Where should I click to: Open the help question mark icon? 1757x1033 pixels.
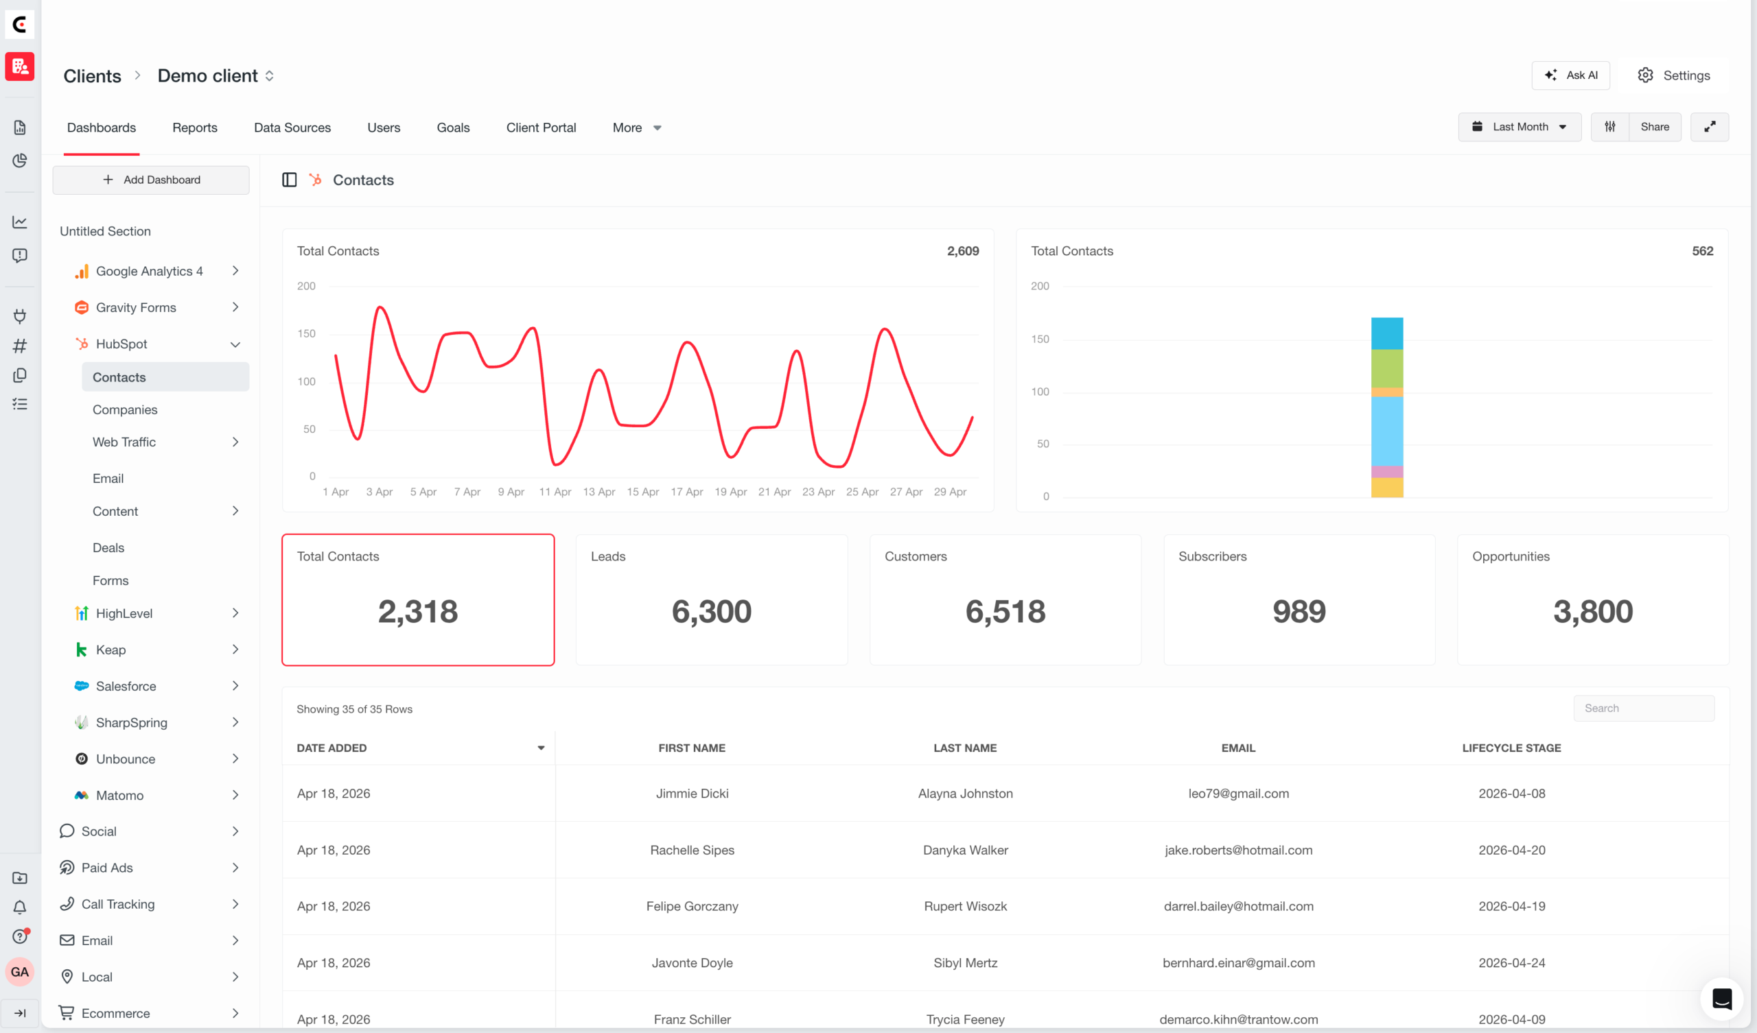(x=19, y=937)
